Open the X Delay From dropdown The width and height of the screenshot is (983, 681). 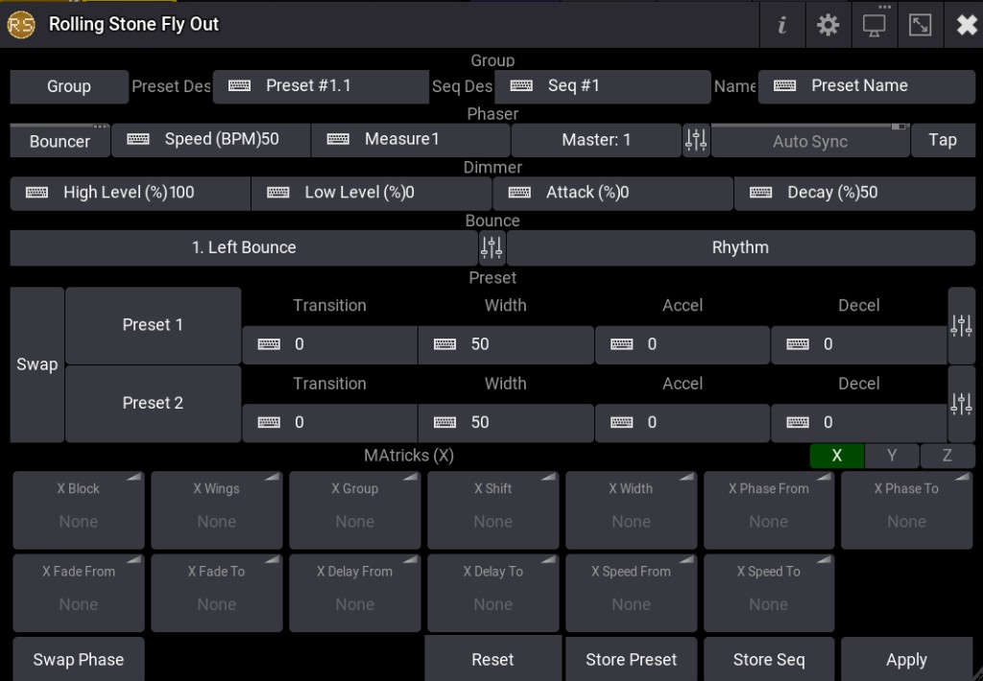pos(355,593)
